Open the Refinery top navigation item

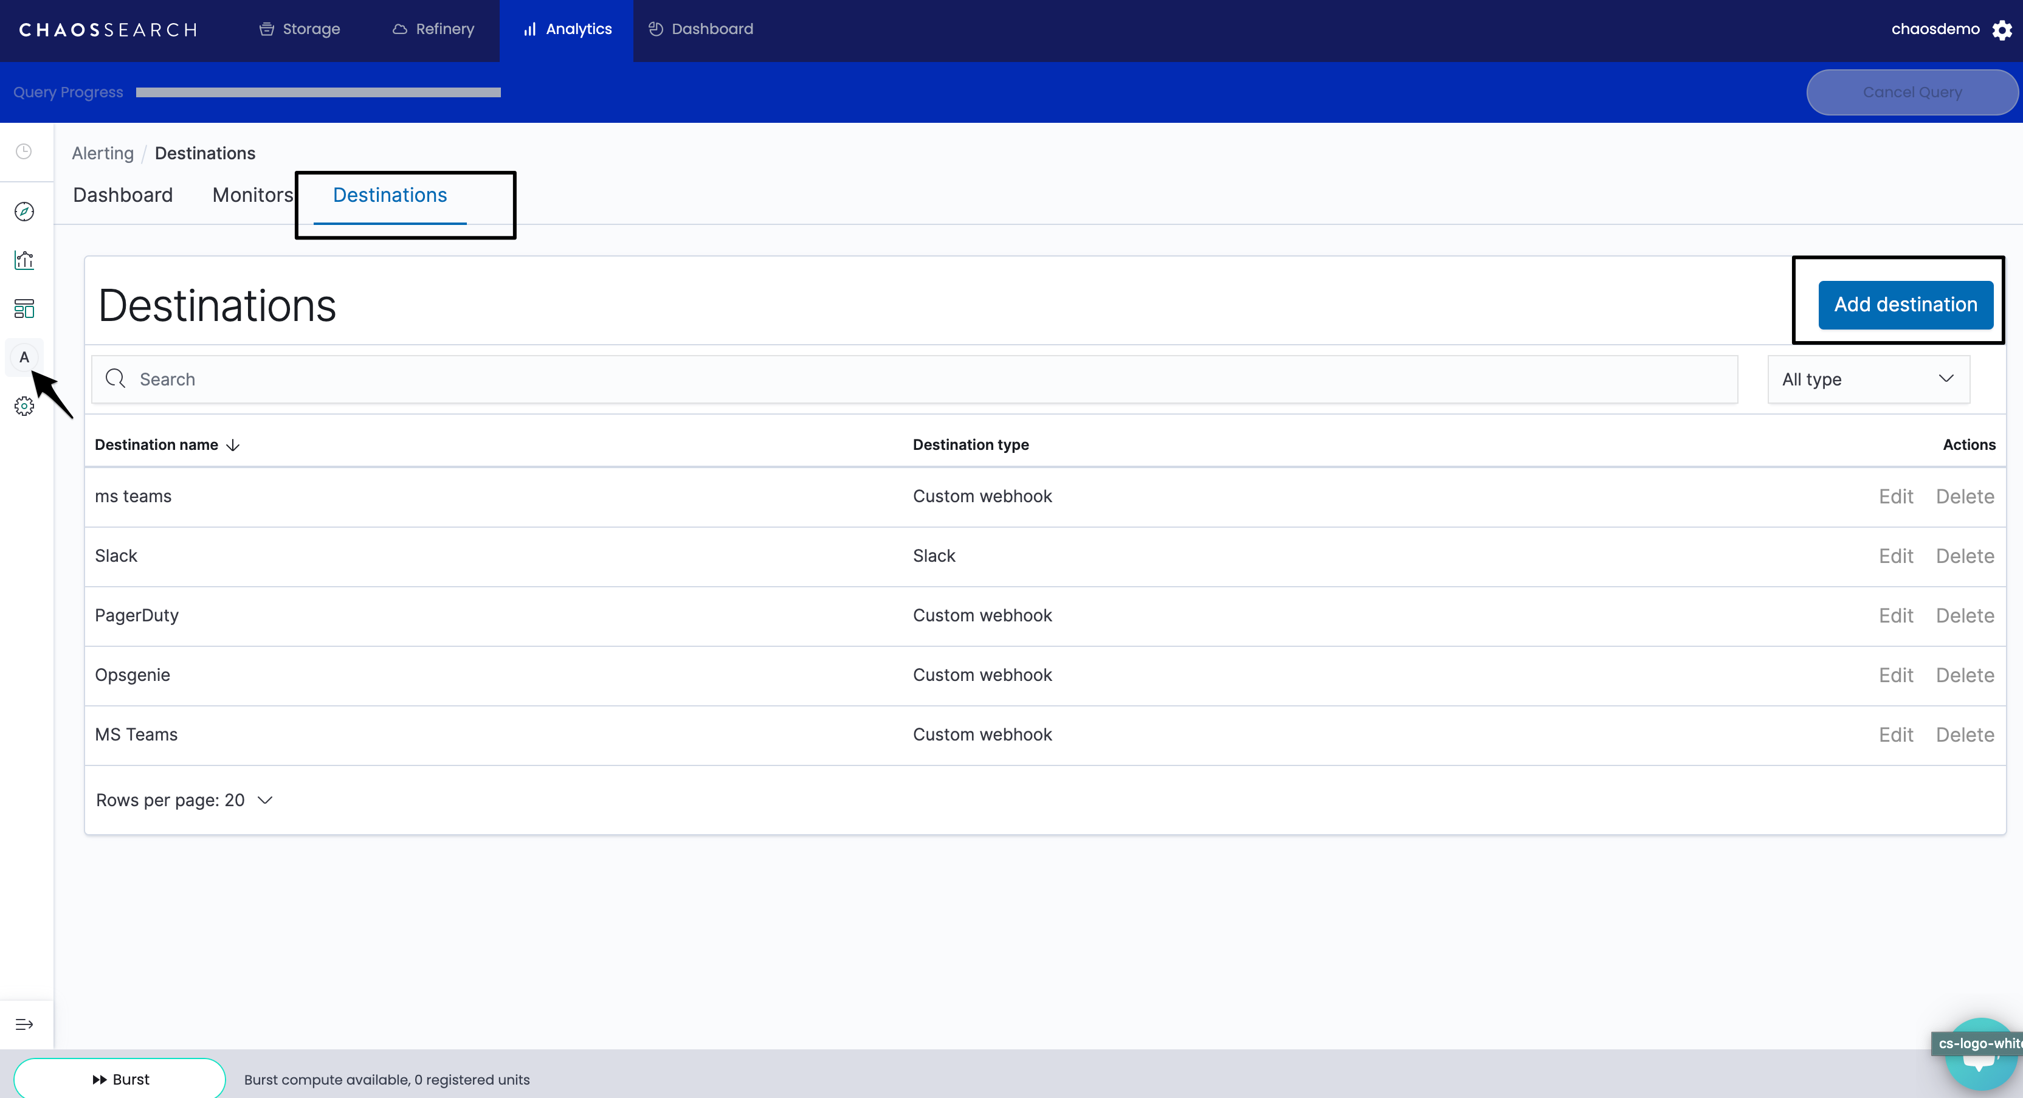pyautogui.click(x=433, y=29)
